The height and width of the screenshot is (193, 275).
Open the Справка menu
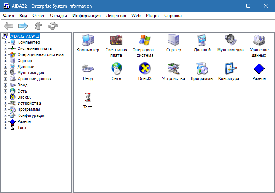coord(173,16)
